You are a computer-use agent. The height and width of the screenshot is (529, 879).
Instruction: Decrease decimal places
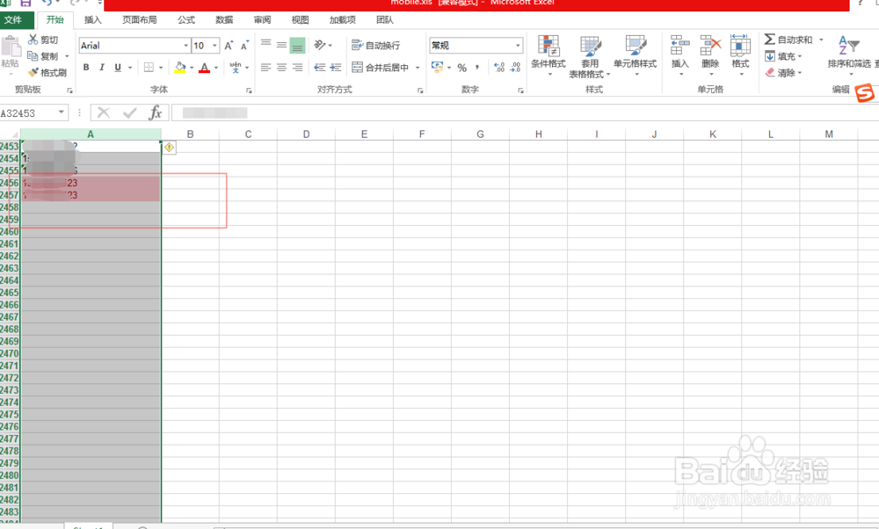(x=515, y=68)
